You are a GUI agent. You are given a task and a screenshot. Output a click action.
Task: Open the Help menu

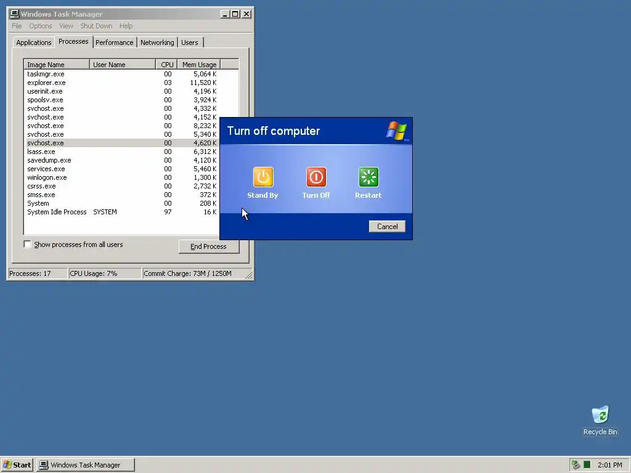[126, 26]
